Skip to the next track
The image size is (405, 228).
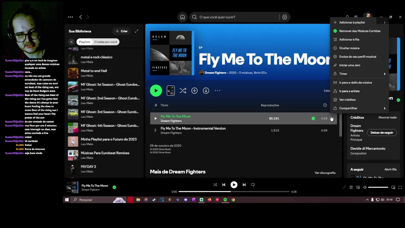244,185
